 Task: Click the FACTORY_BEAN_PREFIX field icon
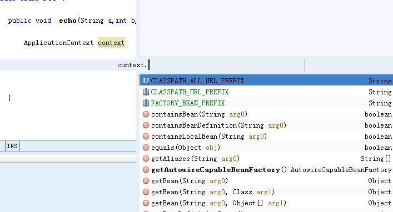tap(146, 103)
